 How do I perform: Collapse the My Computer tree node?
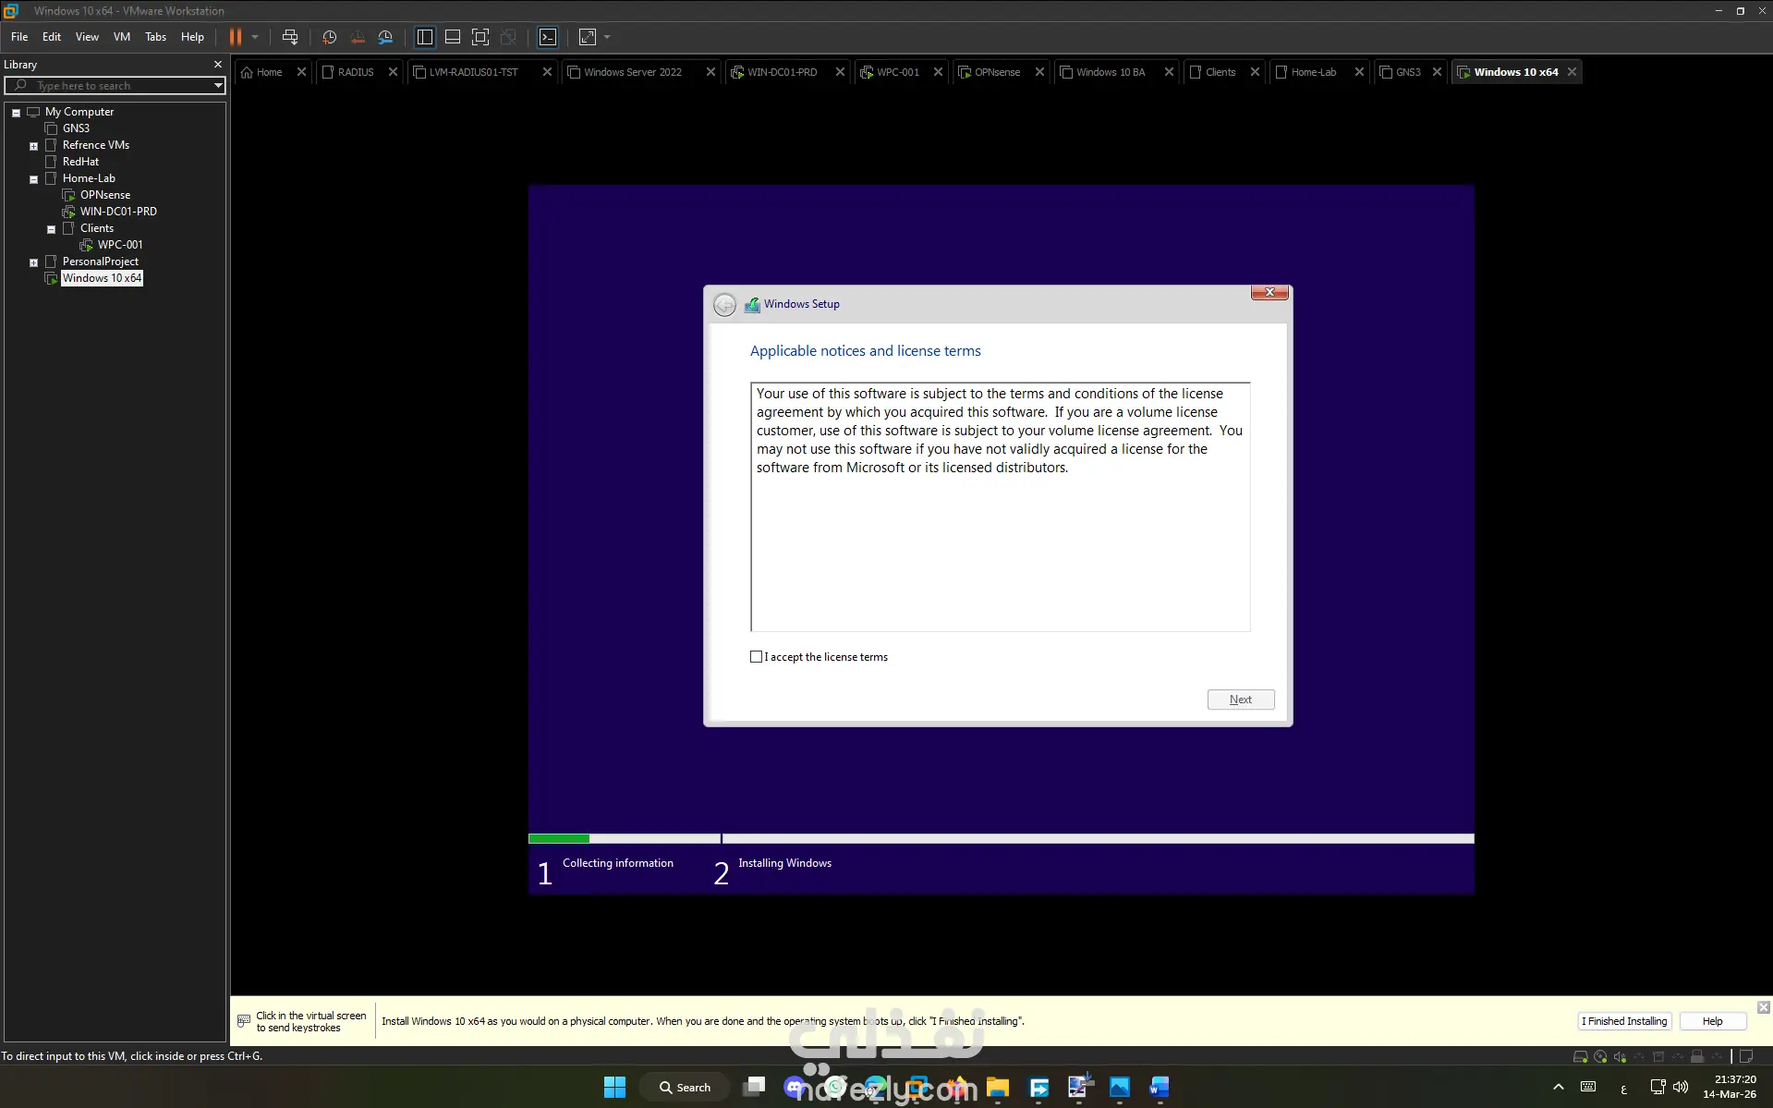click(16, 113)
